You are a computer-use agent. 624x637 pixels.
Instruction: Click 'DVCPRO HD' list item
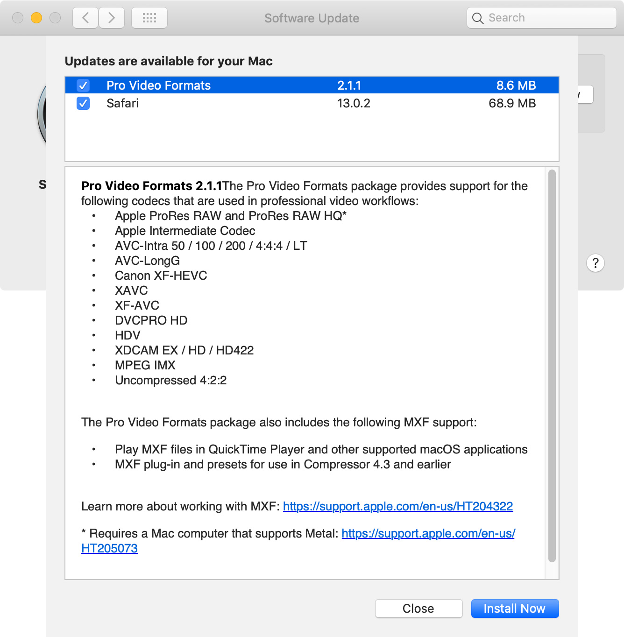point(151,320)
